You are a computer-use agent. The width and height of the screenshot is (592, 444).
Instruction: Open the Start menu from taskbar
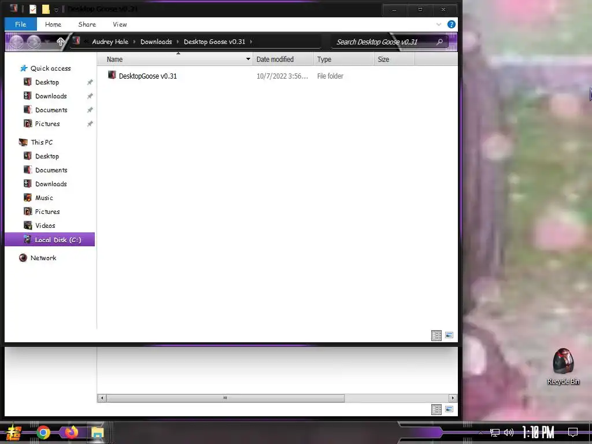tap(14, 432)
